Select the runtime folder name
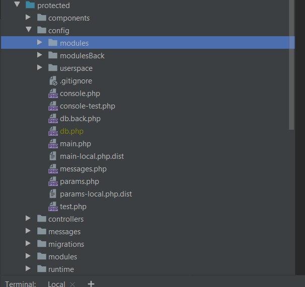The image size is (305, 287). pyautogui.click(x=61, y=269)
